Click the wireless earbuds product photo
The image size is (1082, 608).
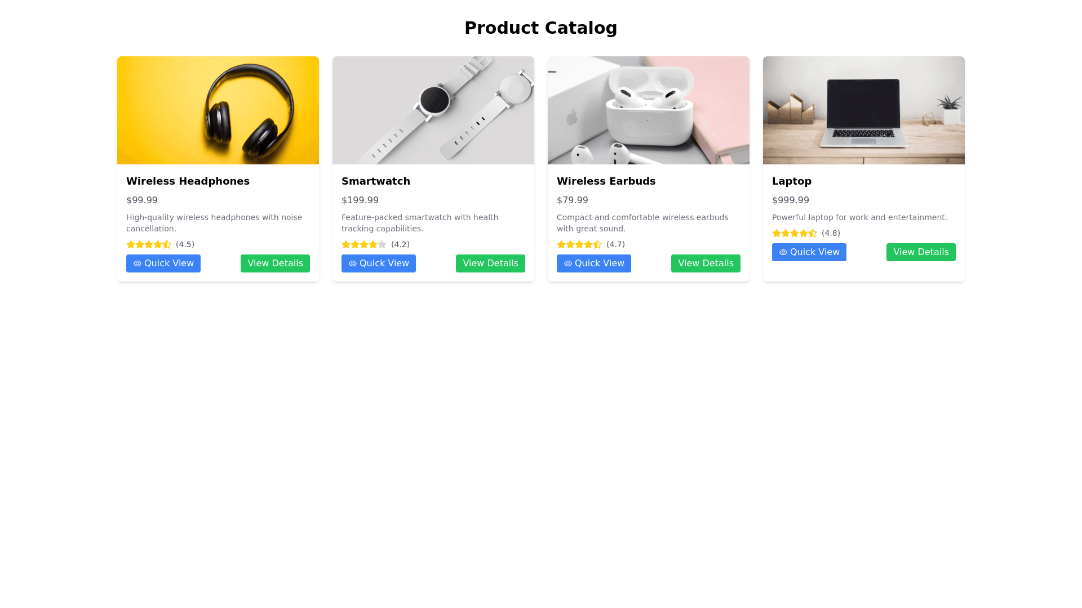pos(649,110)
